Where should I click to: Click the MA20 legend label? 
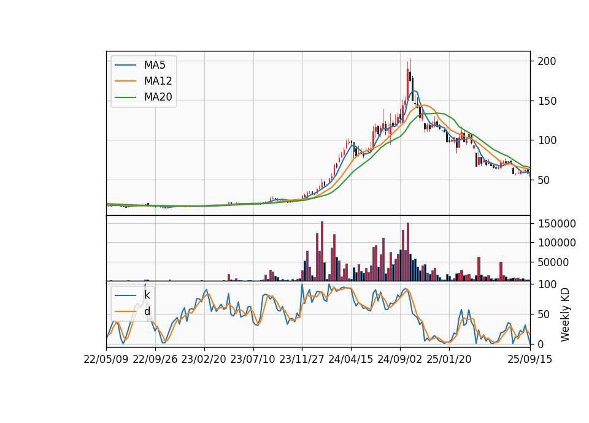point(158,97)
